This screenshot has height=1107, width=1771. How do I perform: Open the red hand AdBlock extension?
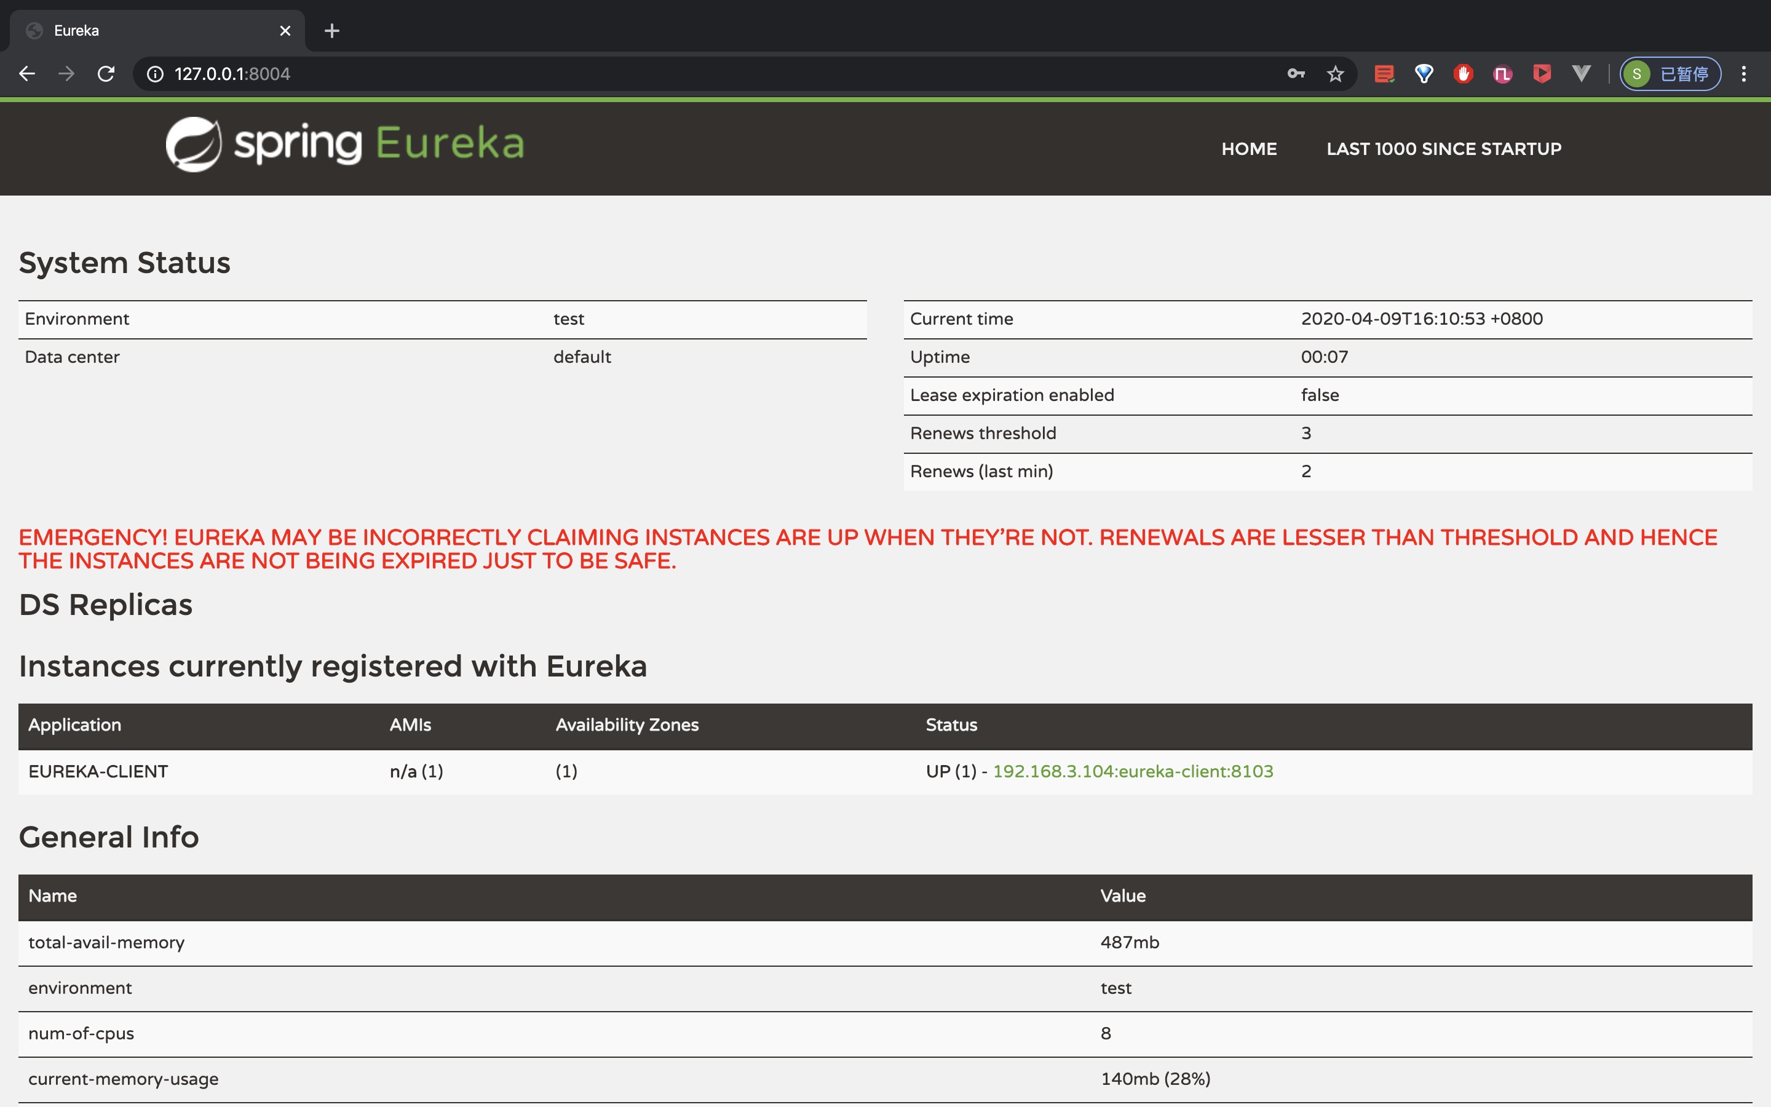(1463, 73)
